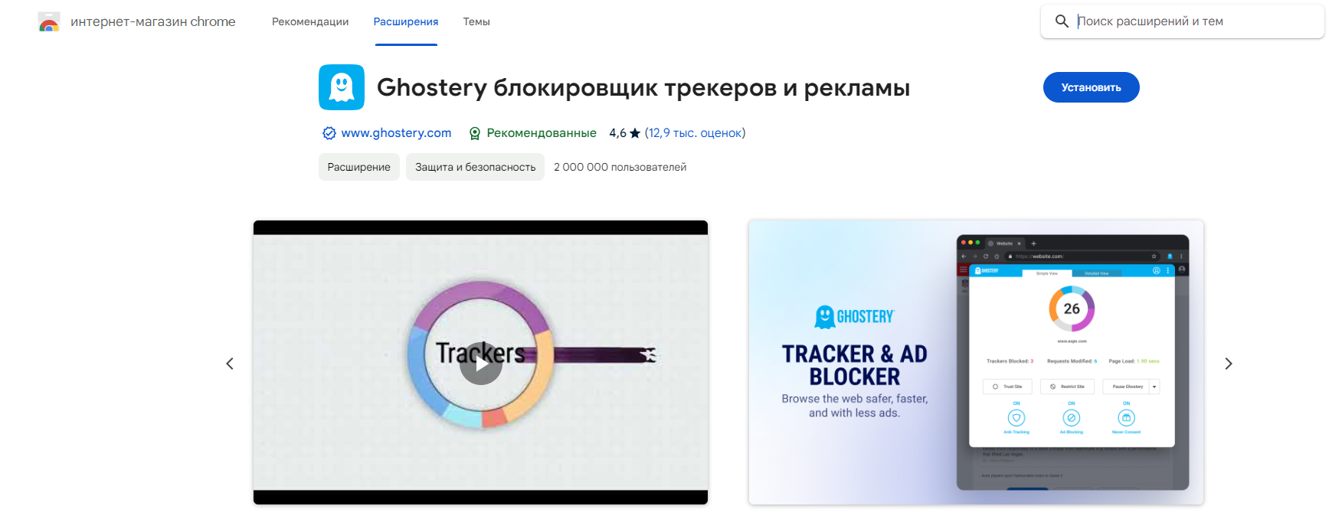Screen dimensions: 1342x519
Task: Click the rating star icon
Action: coord(635,133)
